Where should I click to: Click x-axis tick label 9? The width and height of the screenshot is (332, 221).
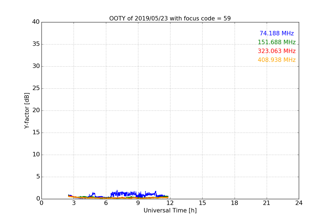click(x=138, y=203)
